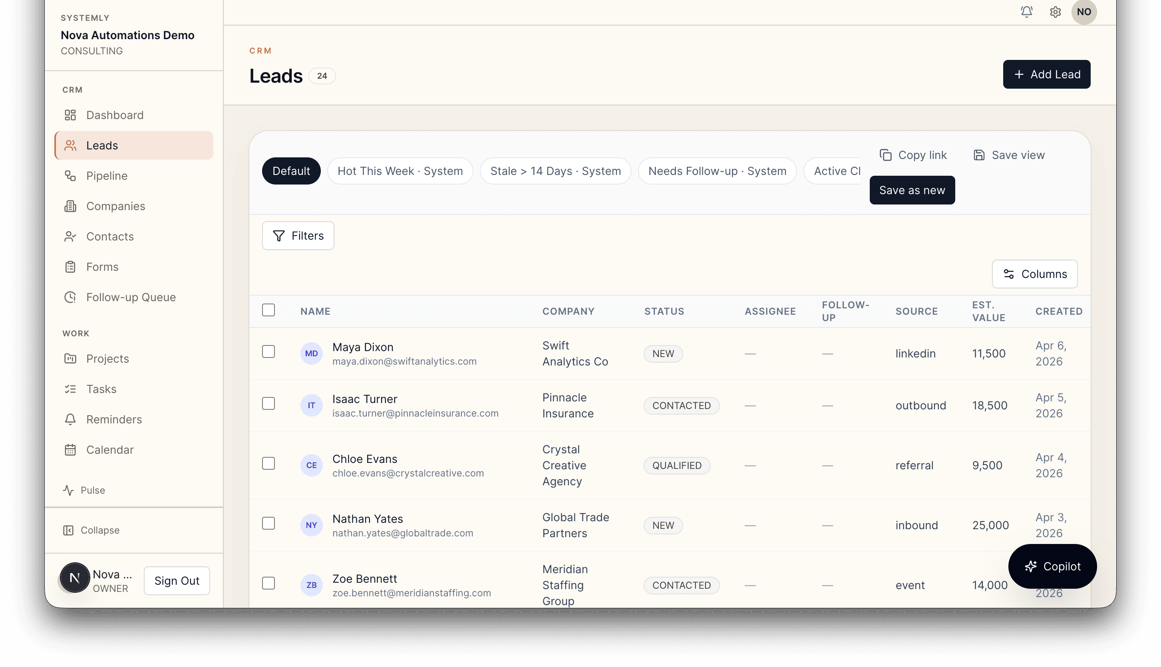The image size is (1161, 667).
Task: Select the Stale > 14 Days view
Action: [555, 171]
